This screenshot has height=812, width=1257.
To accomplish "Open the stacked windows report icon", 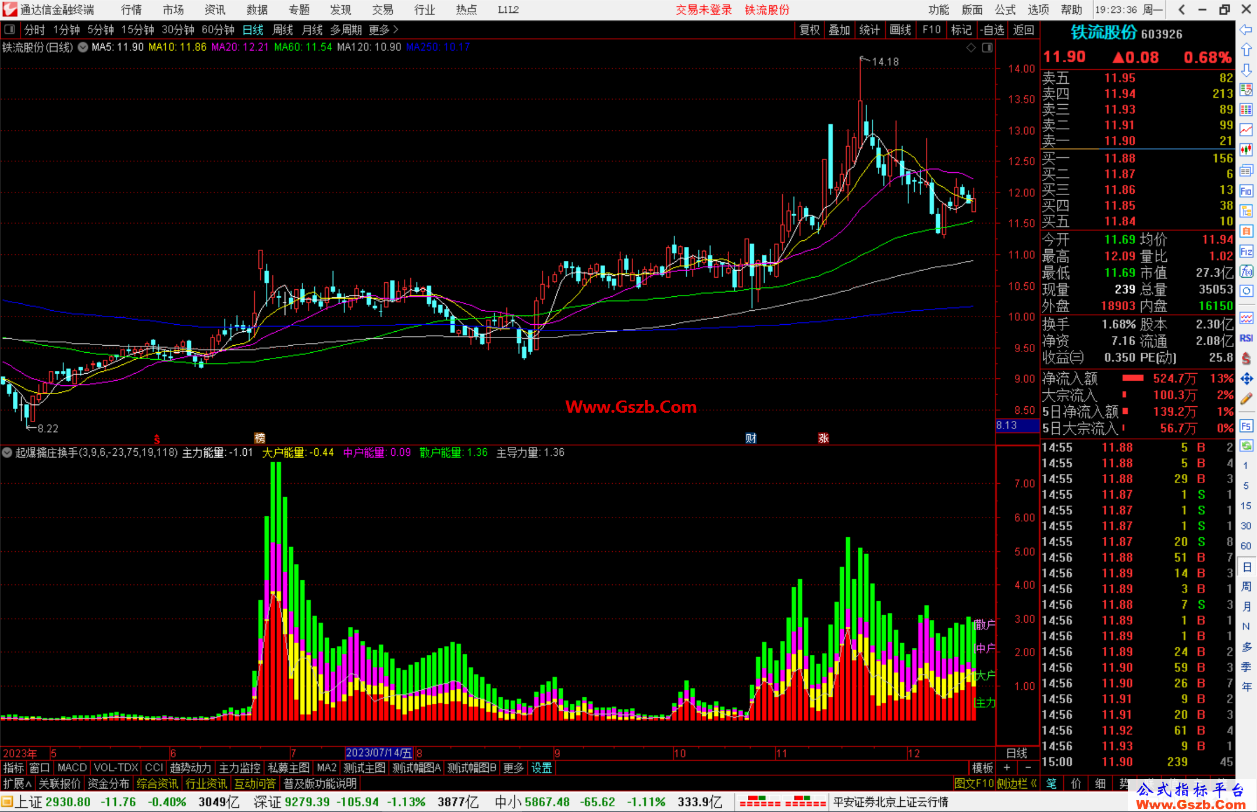I will (x=1246, y=171).
